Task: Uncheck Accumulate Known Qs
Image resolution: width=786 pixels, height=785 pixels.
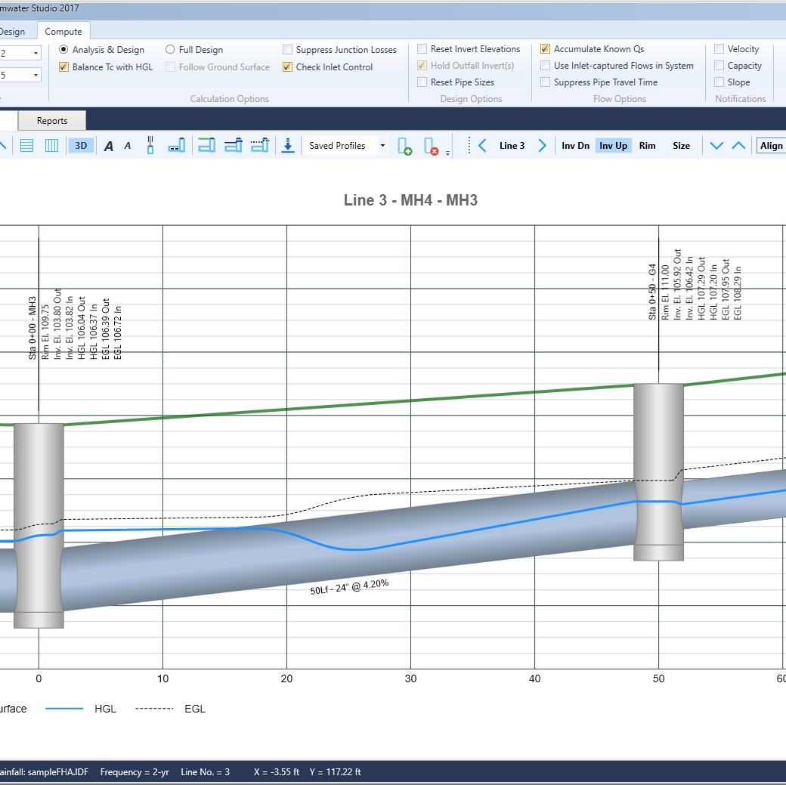Action: pos(545,49)
